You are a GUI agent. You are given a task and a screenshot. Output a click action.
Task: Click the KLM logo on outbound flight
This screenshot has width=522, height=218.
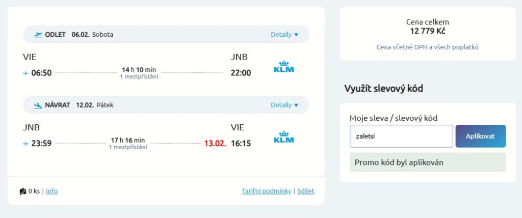283,67
